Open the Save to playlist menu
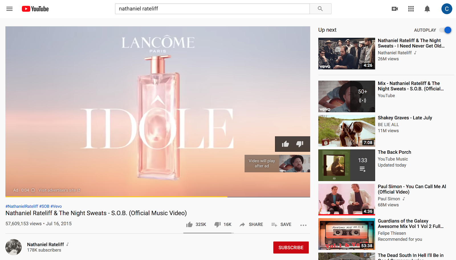The image size is (456, 260). point(281,224)
